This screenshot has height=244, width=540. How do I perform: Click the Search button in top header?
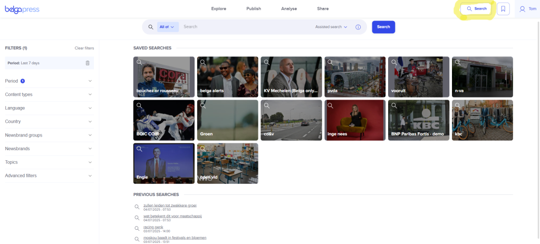tap(476, 8)
